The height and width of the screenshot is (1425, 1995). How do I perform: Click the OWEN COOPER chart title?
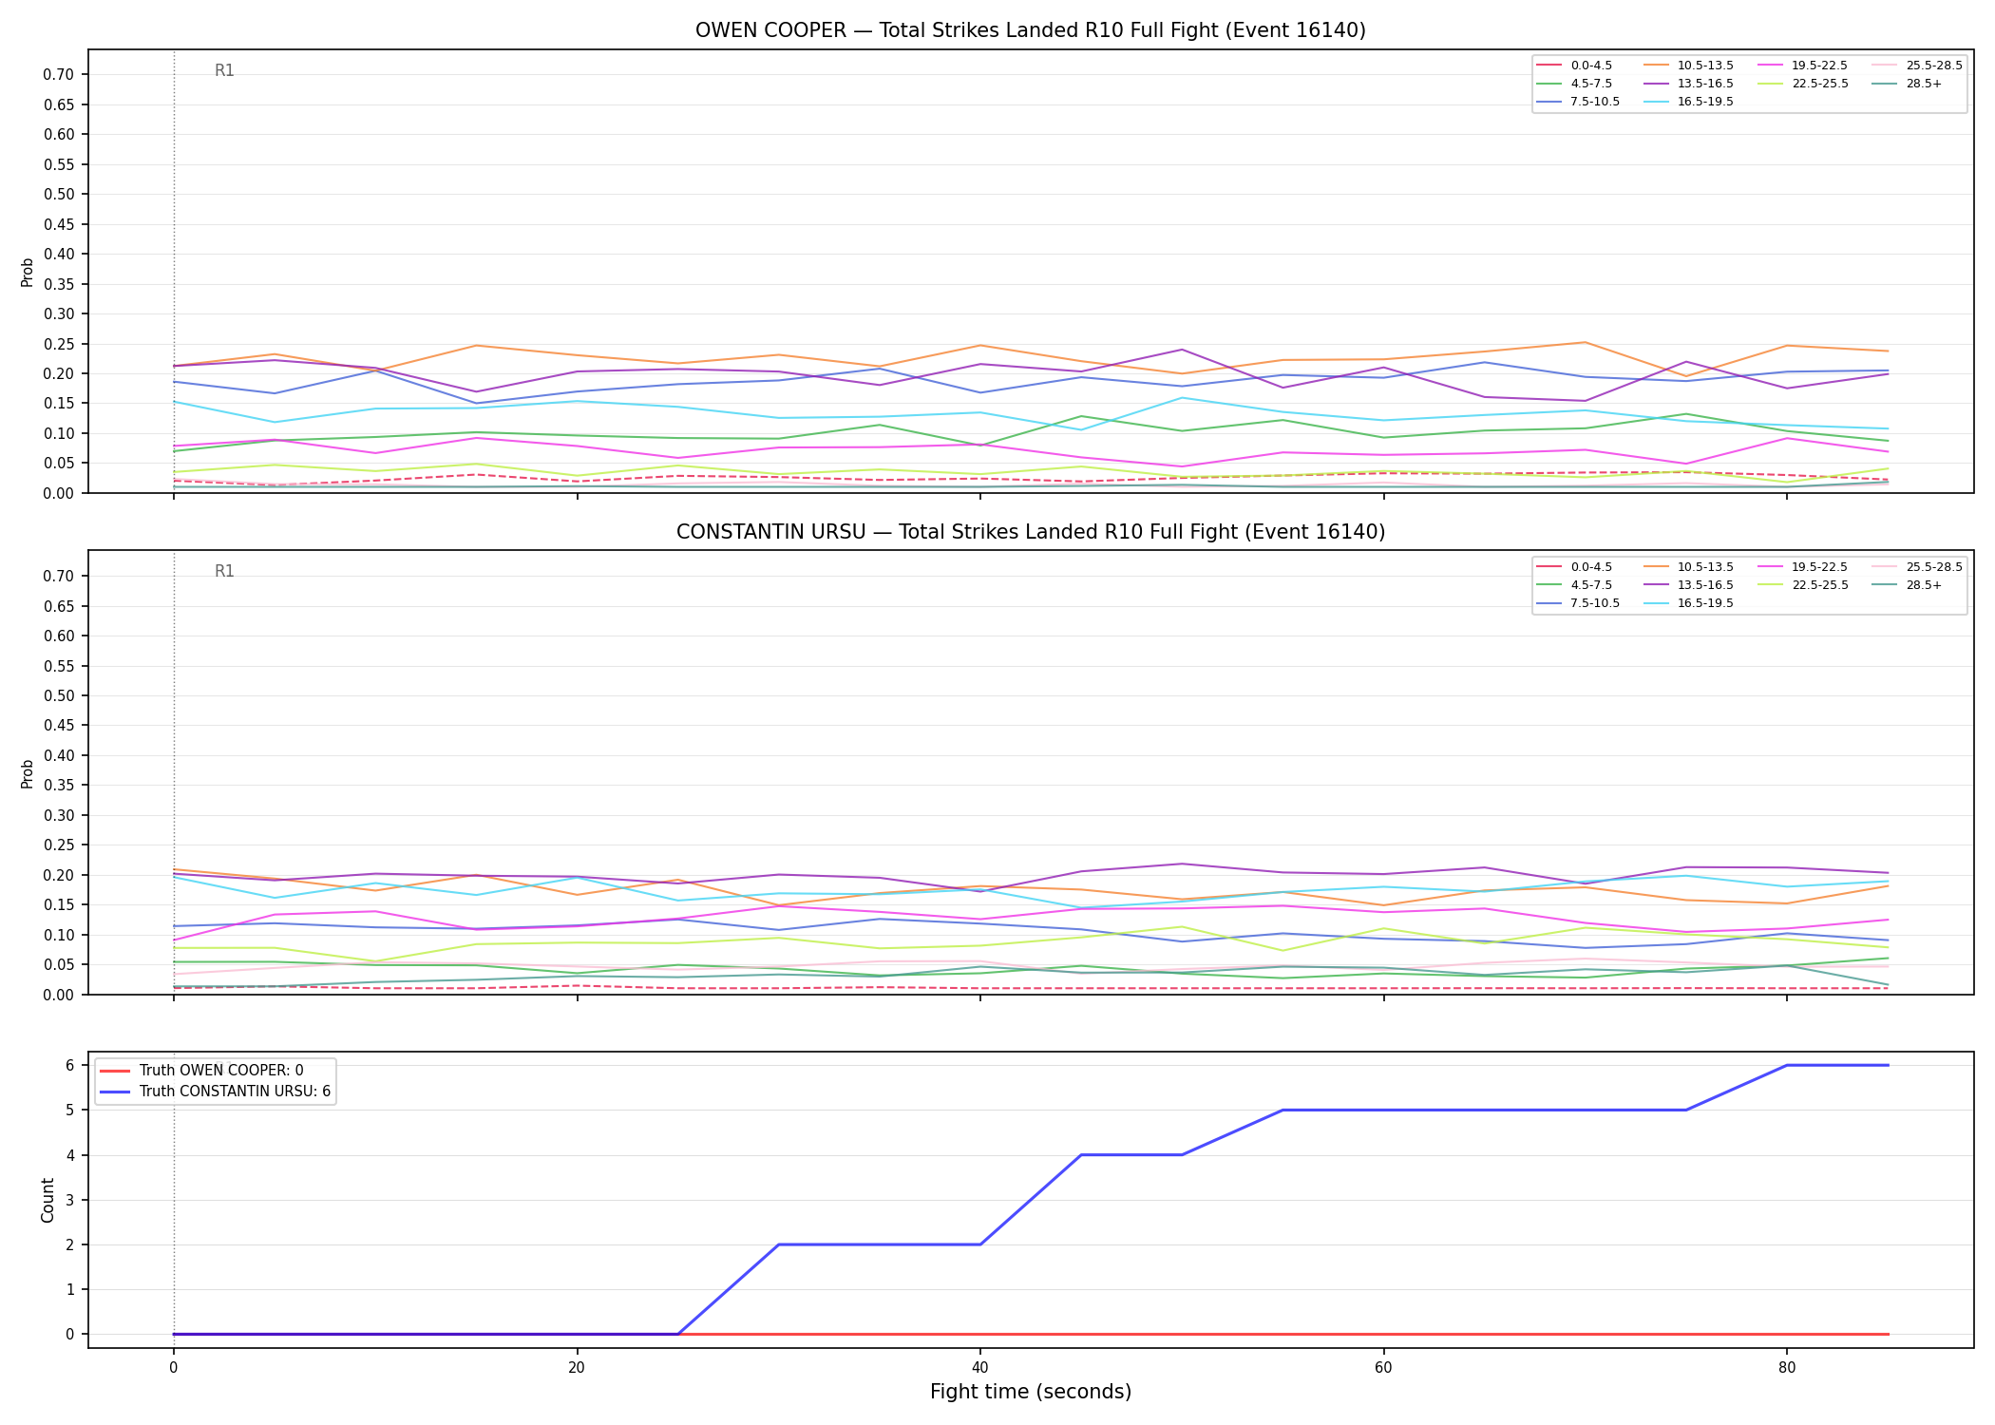(1031, 30)
